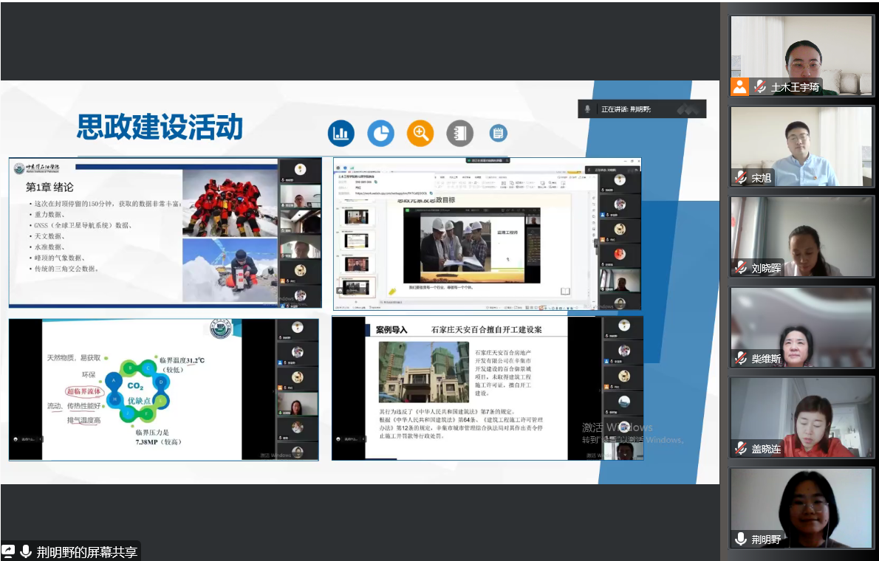Click the orange magnifier zoom icon
The width and height of the screenshot is (879, 561).
pyautogui.click(x=421, y=134)
